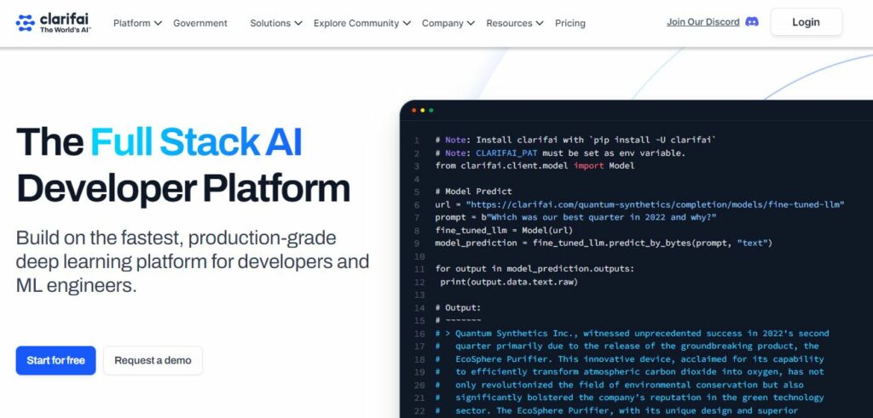Click the 'for output in model_prediction.outputs' line
This screenshot has width=873, height=418.
(x=535, y=269)
